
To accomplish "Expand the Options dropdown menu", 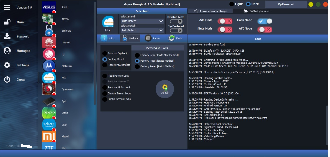I will [285, 4].
